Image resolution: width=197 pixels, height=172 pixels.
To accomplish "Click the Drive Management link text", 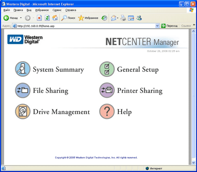I will tap(61, 112).
